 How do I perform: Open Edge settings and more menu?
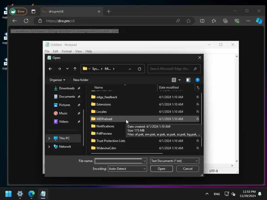(248, 21)
